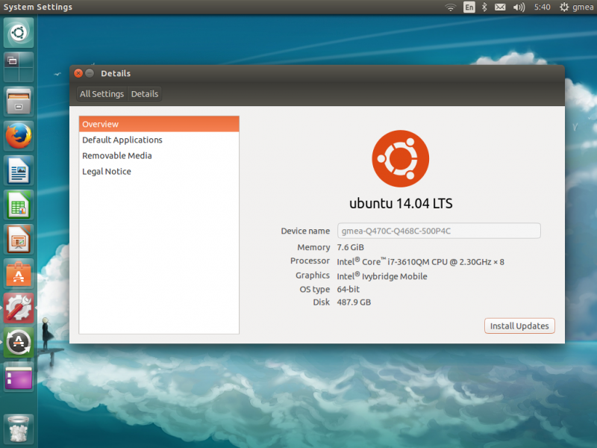Open the sound volume indicator
Viewport: 597px width, 448px height.
(x=519, y=7)
